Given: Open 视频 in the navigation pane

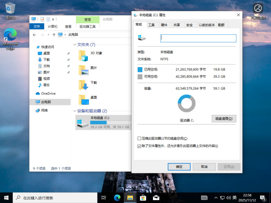Looking at the screenshot, I should tap(44, 79).
